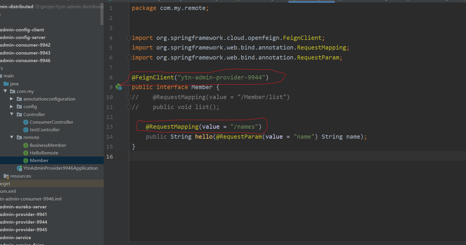Select the resources folder
The image size is (466, 245).
click(21, 176)
